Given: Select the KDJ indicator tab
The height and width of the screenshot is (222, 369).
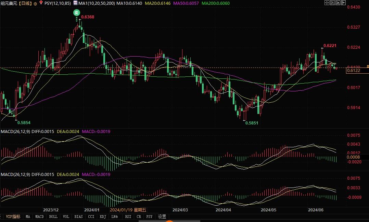Looking at the screenshot, I should [x=102, y=217].
